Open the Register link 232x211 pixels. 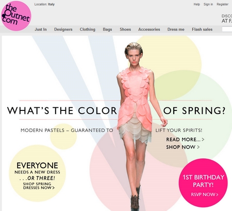coord(223,4)
